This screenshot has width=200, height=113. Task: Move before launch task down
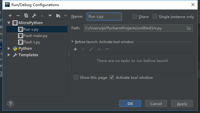click(x=107, y=49)
